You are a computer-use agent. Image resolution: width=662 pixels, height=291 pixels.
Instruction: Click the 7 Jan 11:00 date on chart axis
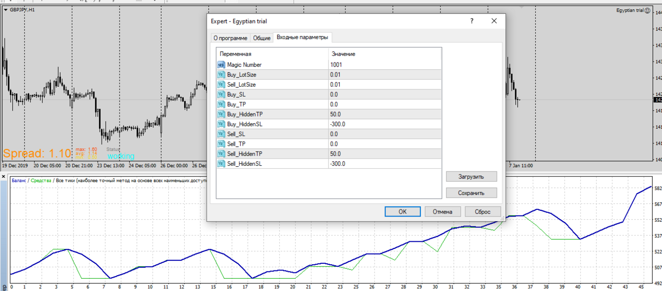tap(520, 166)
